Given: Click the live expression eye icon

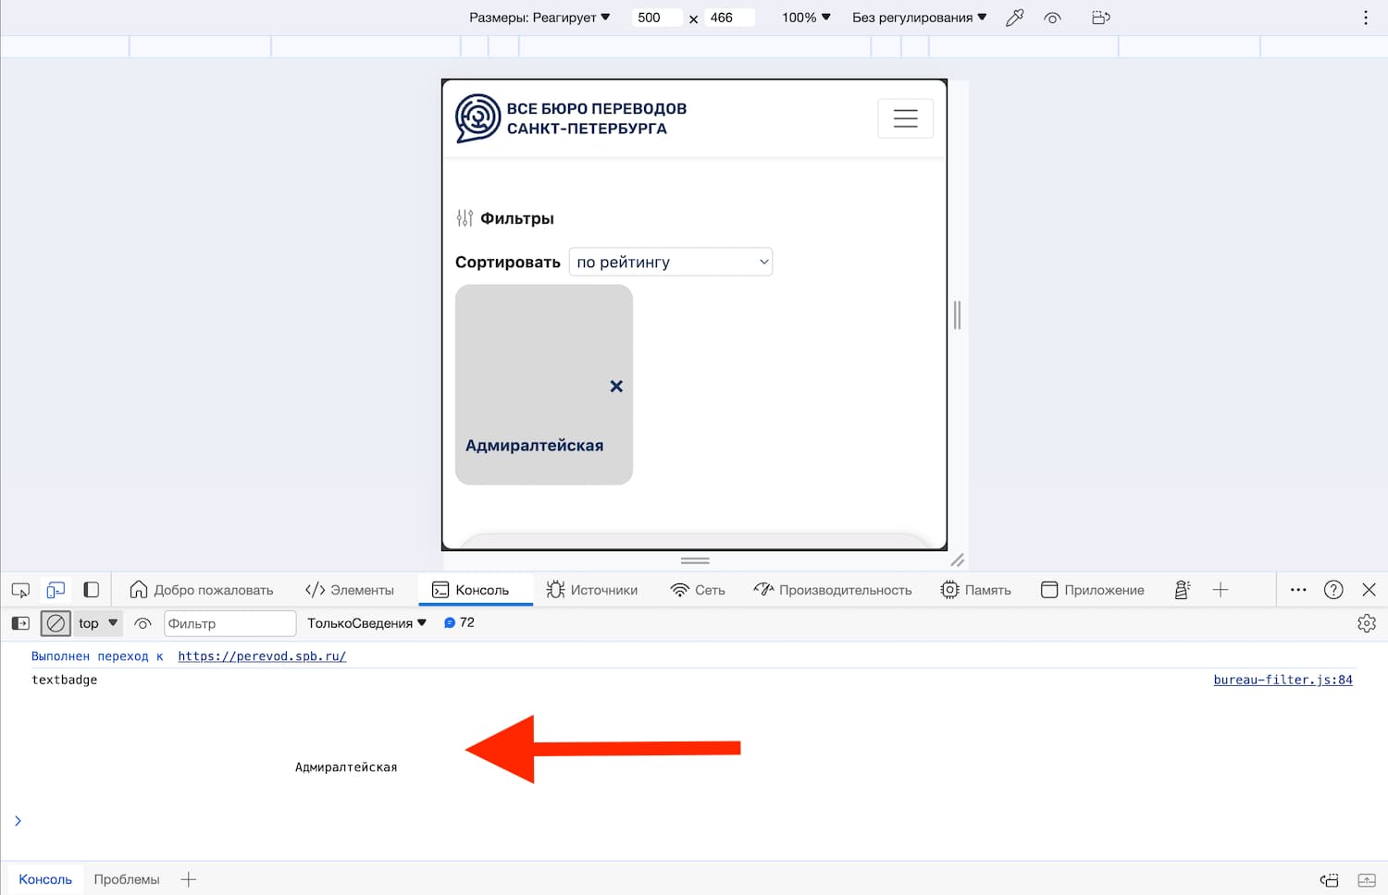Looking at the screenshot, I should coord(143,623).
